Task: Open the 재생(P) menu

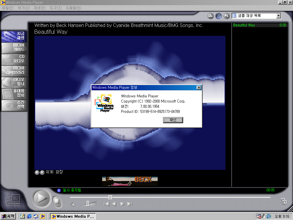Action: (x=39, y=8)
